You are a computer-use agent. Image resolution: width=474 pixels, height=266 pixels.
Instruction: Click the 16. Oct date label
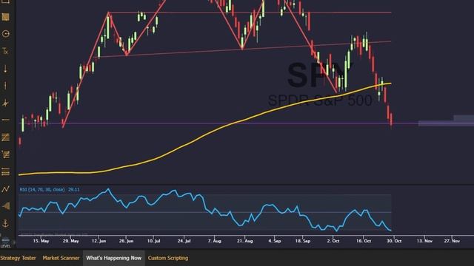tap(364, 241)
